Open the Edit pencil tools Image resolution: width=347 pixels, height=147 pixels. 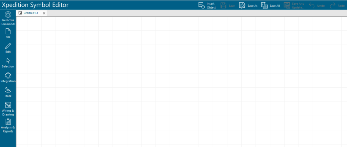tap(8, 48)
